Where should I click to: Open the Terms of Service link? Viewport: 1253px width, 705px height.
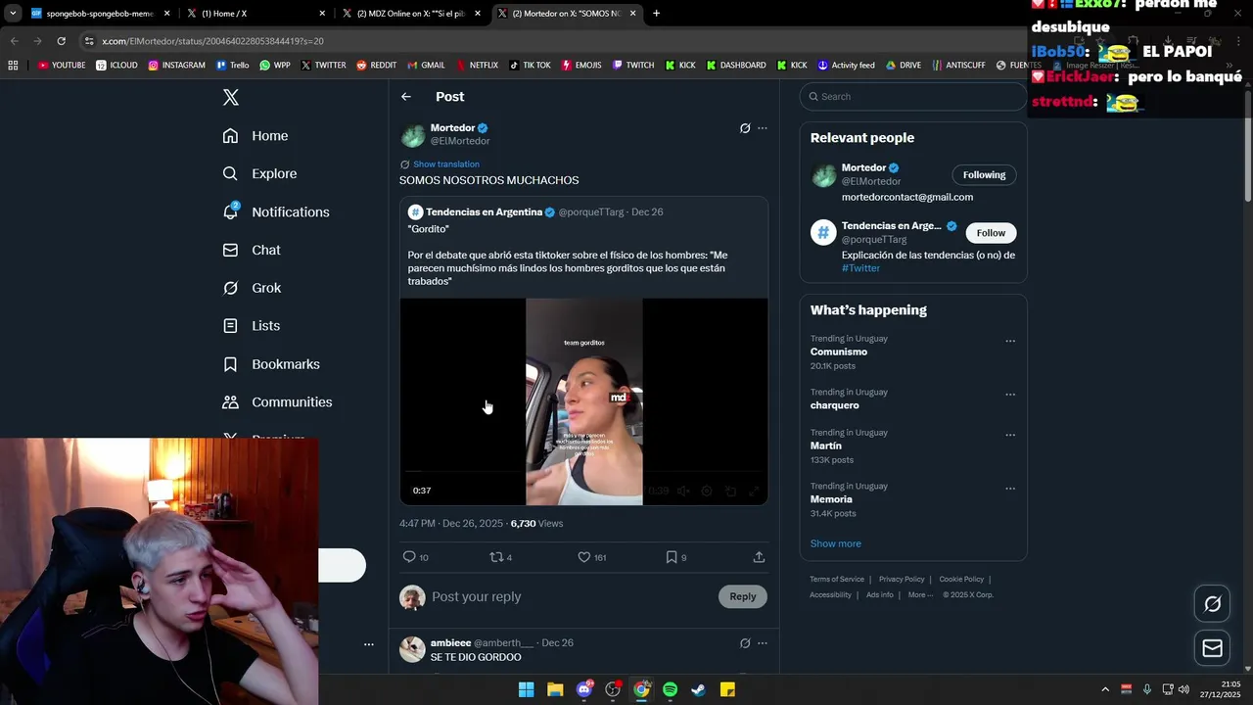pyautogui.click(x=837, y=579)
